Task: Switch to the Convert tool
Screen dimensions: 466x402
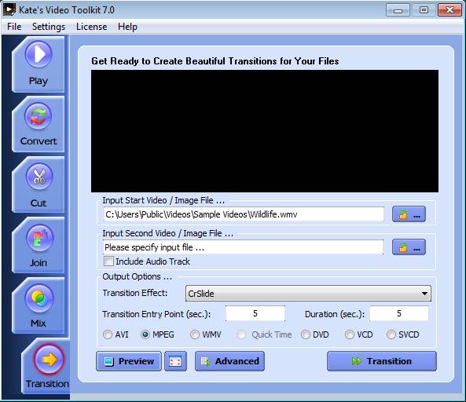Action: (39, 124)
